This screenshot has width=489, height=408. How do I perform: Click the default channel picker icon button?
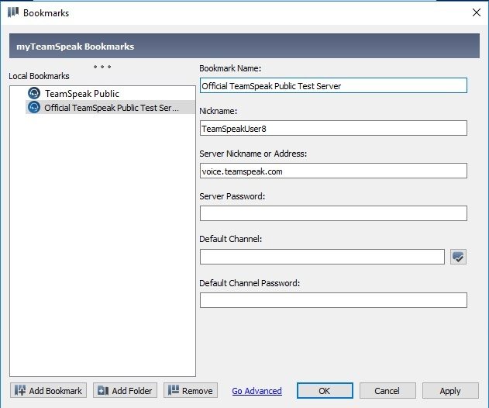coord(458,257)
